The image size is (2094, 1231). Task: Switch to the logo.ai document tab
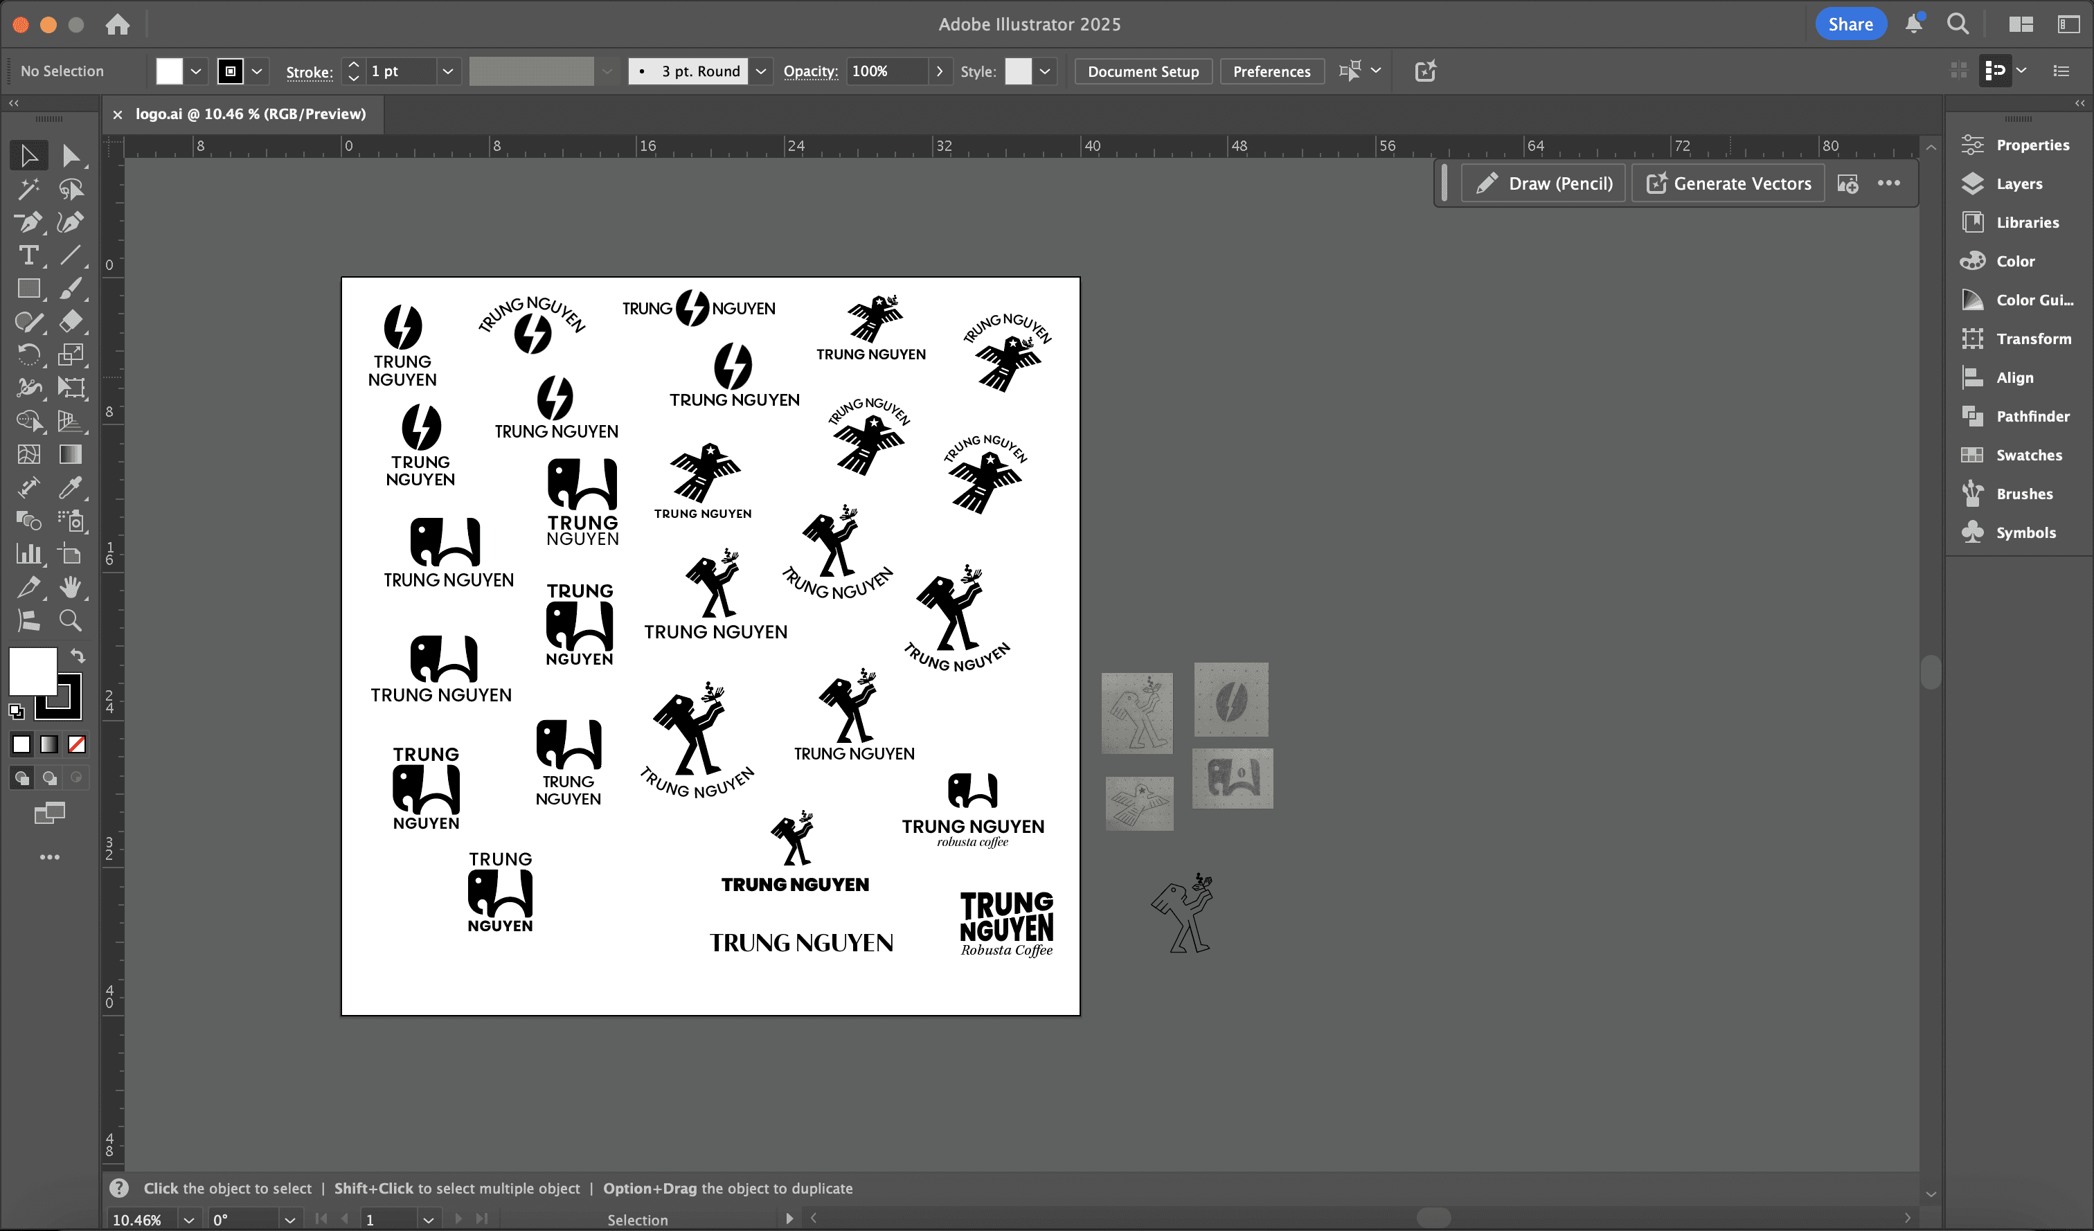coord(250,114)
